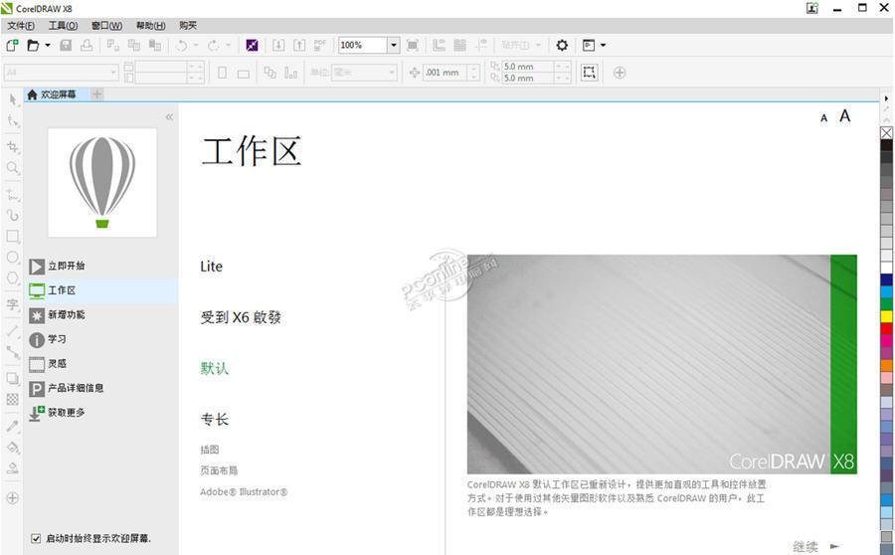Open the recent files dropdown arrow next to Open
Screen dimensions: 895x555
pos(48,45)
